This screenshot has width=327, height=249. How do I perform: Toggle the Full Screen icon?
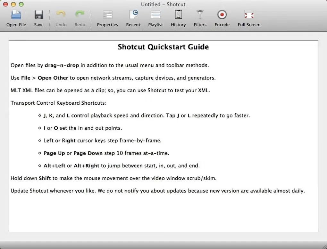249,15
